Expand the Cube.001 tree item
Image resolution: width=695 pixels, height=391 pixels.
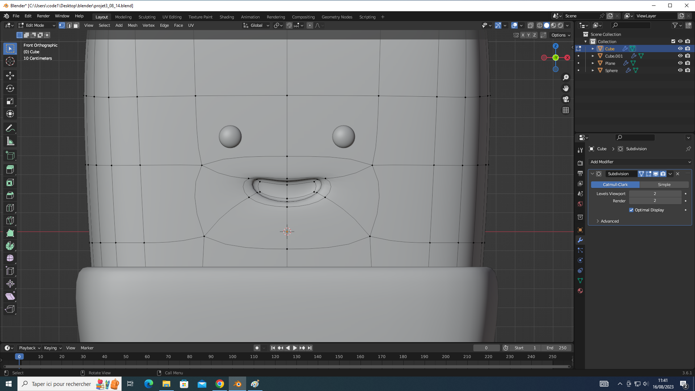coord(593,56)
